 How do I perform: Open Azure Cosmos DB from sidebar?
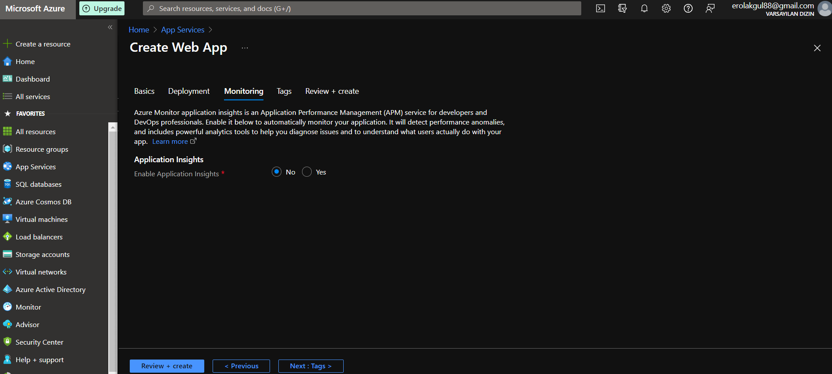pyautogui.click(x=43, y=202)
